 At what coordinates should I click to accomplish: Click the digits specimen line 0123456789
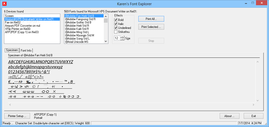[29, 72]
